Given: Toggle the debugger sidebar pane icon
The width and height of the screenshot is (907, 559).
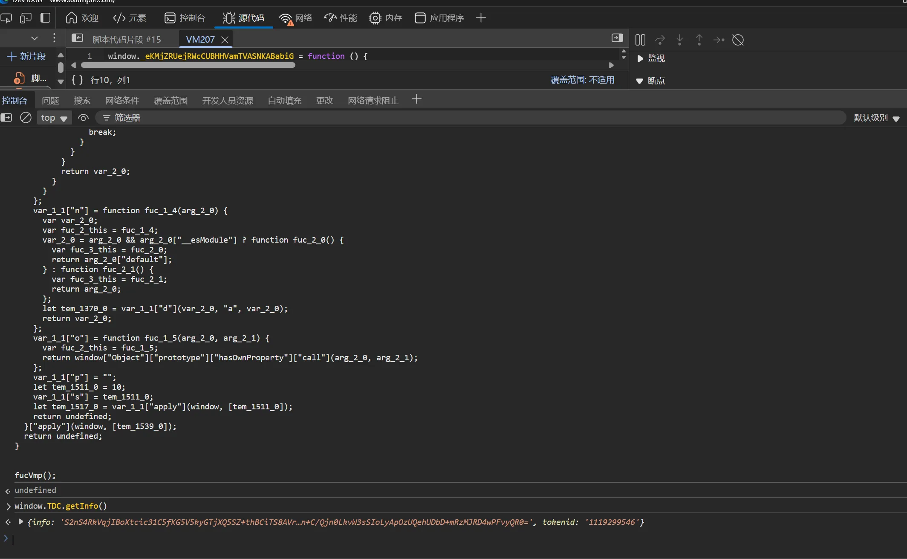Looking at the screenshot, I should (x=617, y=38).
